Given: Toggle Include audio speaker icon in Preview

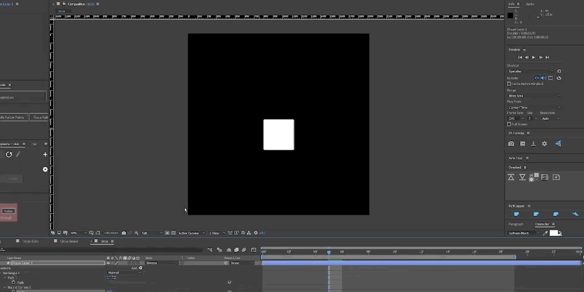Looking at the screenshot, I should click(x=543, y=78).
